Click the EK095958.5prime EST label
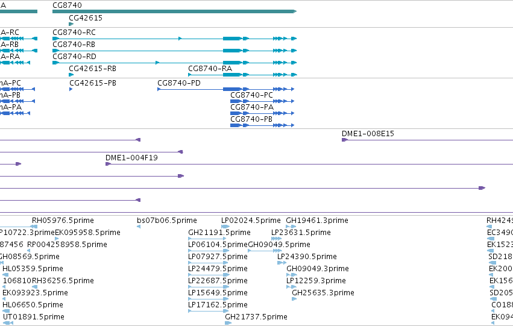513x326 pixels. [x=87, y=233]
